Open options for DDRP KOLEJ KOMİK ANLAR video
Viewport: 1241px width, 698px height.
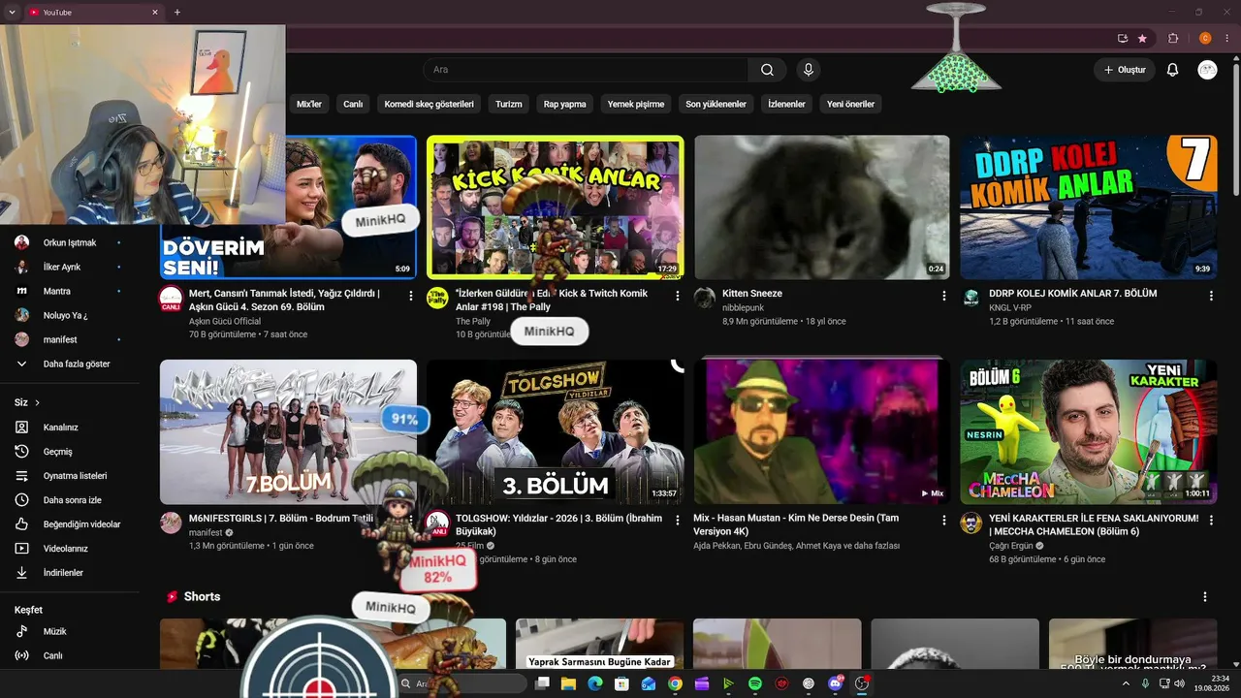pyautogui.click(x=1211, y=296)
